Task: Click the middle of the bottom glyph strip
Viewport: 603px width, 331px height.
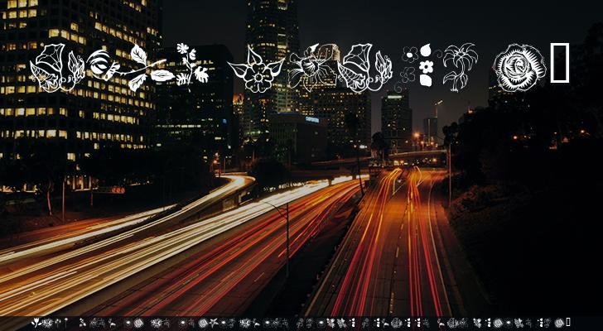Action: coord(301,323)
